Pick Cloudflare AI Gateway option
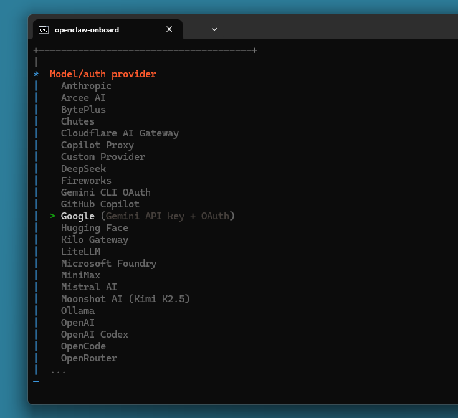Screen dimensions: 458x418 click(x=120, y=133)
